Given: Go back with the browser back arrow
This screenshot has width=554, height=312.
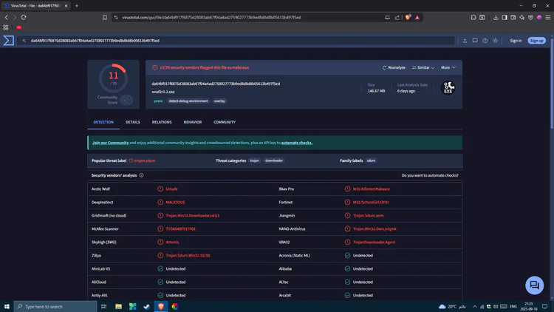Looking at the screenshot, I should tap(6, 17).
